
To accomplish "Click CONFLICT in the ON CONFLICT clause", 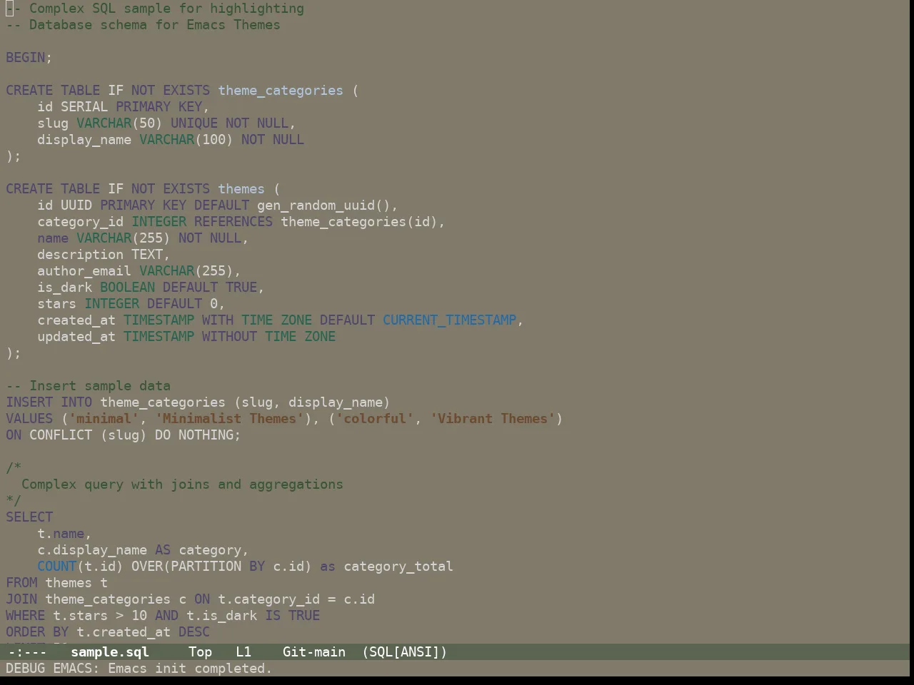I will [61, 435].
